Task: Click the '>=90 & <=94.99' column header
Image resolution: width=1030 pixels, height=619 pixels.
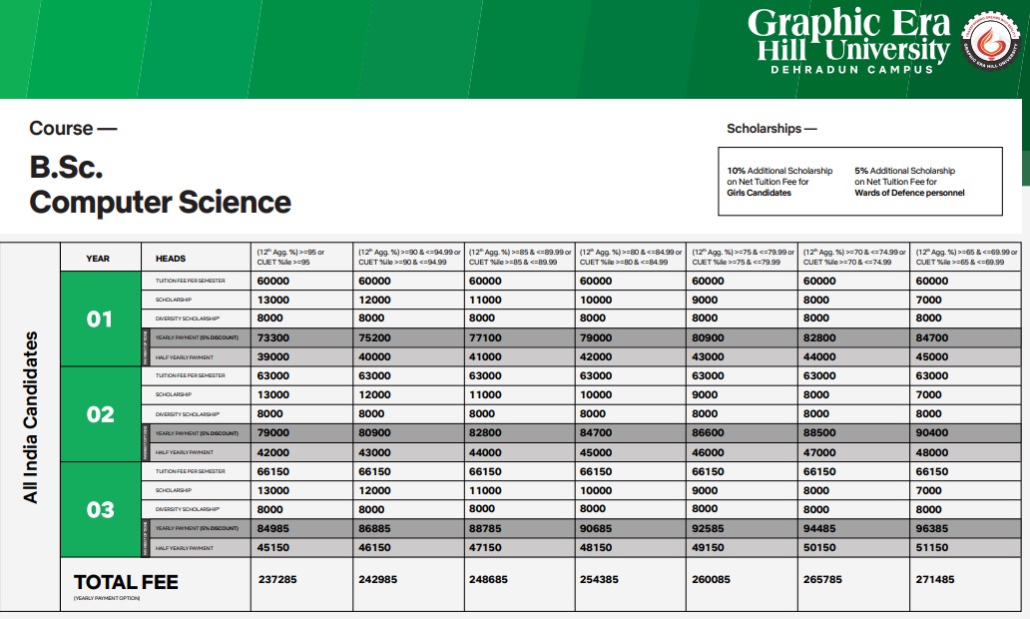Action: point(408,257)
